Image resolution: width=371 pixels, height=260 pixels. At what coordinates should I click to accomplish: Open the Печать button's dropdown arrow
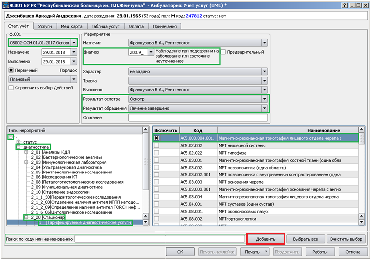(x=266, y=252)
